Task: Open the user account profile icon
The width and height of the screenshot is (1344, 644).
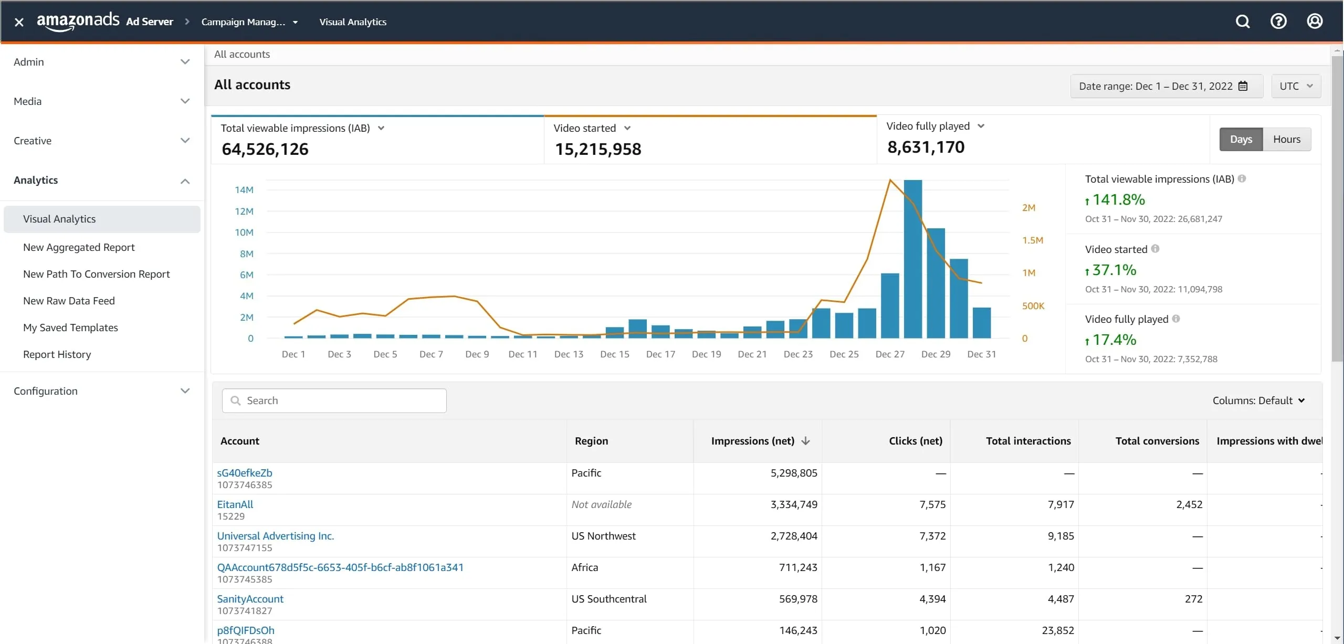Action: coord(1315,22)
